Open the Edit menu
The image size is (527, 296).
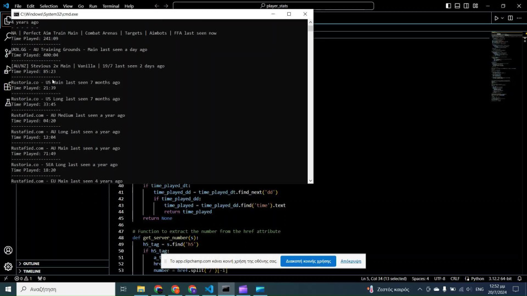31,6
